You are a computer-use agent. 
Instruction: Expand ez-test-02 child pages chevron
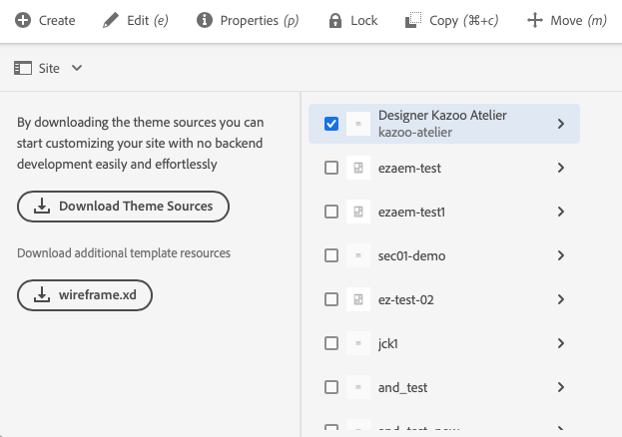[561, 299]
